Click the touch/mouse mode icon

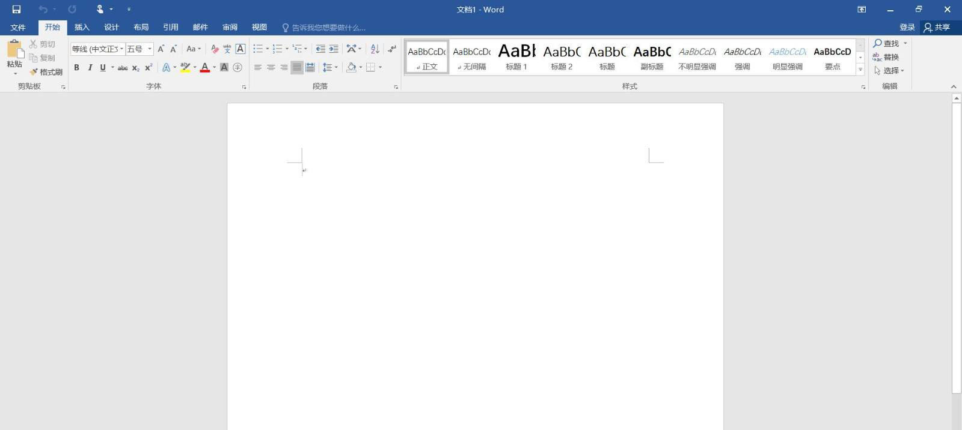(100, 9)
